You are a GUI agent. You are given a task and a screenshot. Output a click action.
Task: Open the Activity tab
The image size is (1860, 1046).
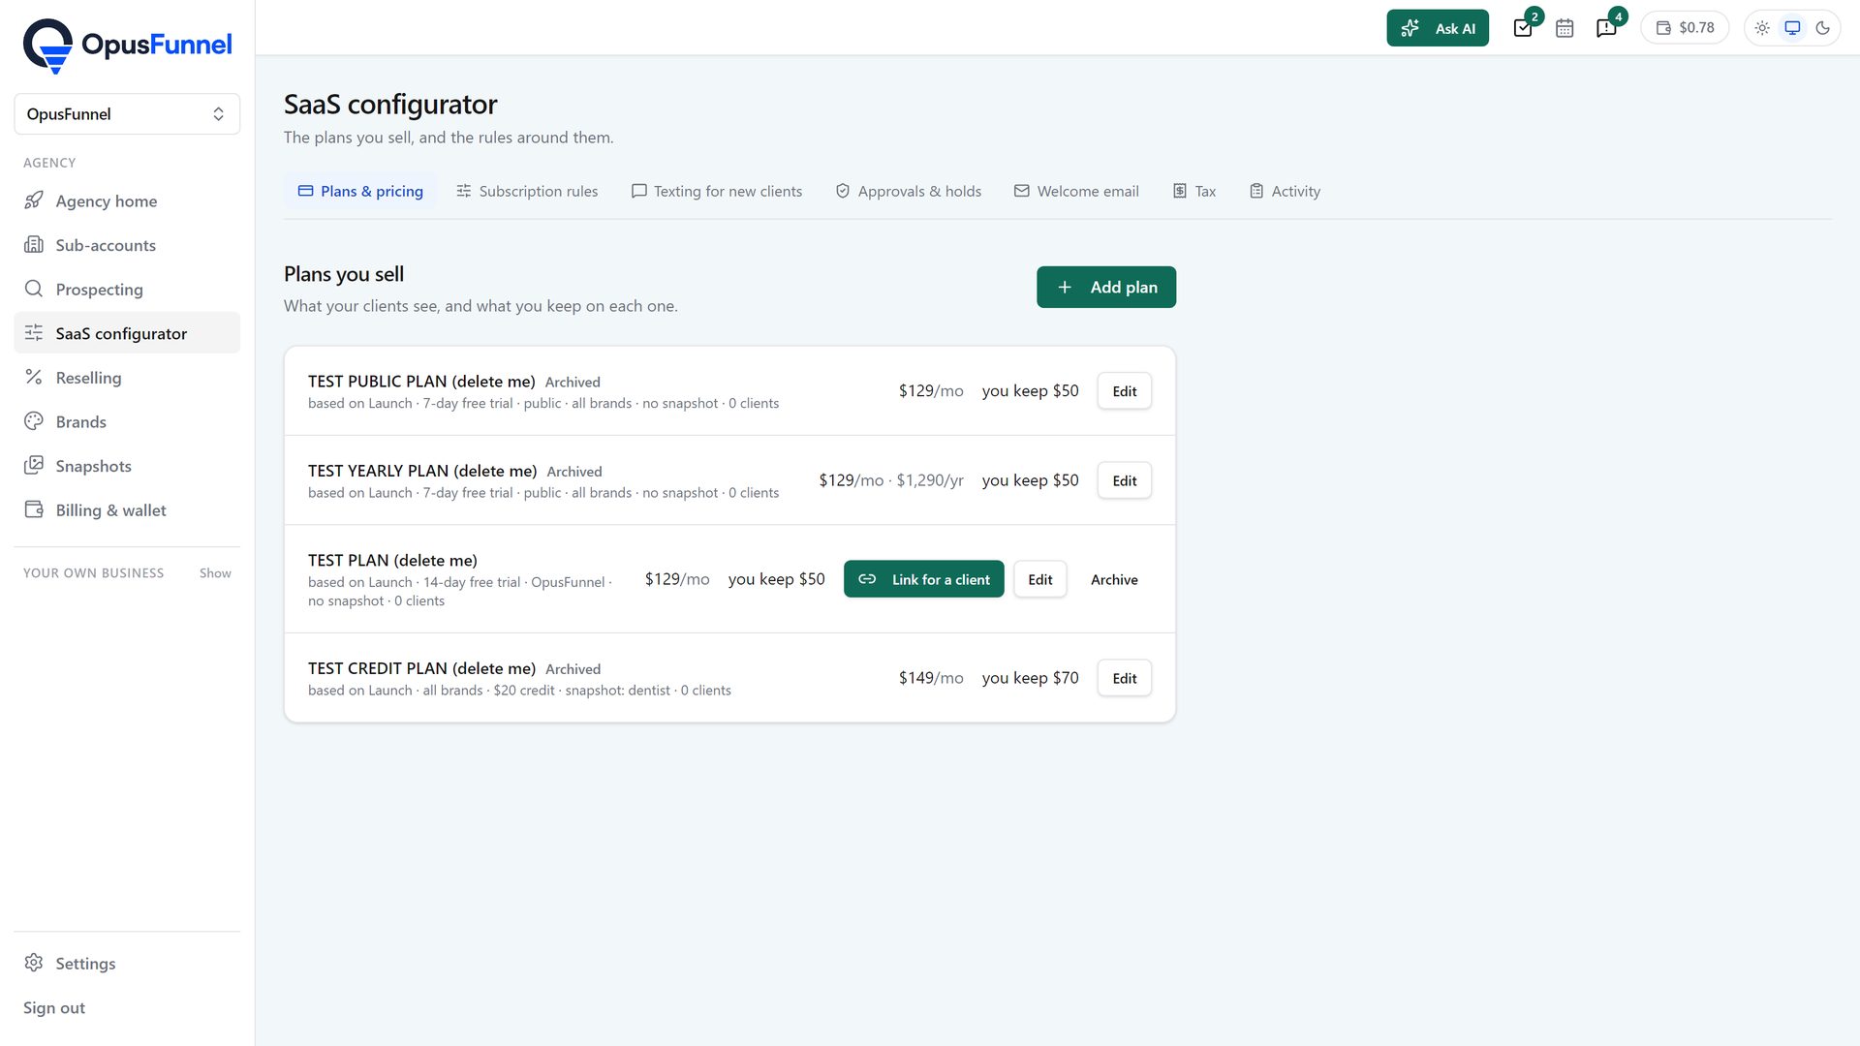pyautogui.click(x=1285, y=192)
